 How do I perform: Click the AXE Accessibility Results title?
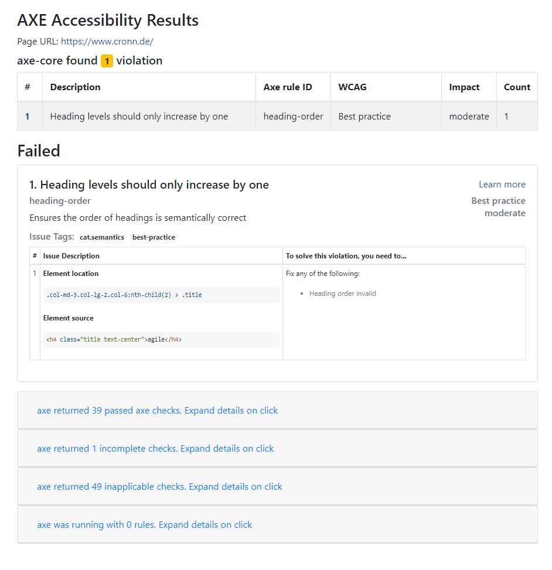pos(108,20)
